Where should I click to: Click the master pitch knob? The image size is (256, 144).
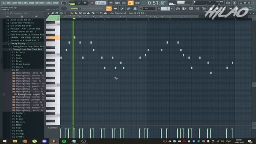coord(64,8)
